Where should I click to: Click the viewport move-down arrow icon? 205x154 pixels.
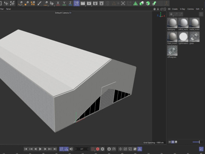pyautogui.click(x=158, y=9)
